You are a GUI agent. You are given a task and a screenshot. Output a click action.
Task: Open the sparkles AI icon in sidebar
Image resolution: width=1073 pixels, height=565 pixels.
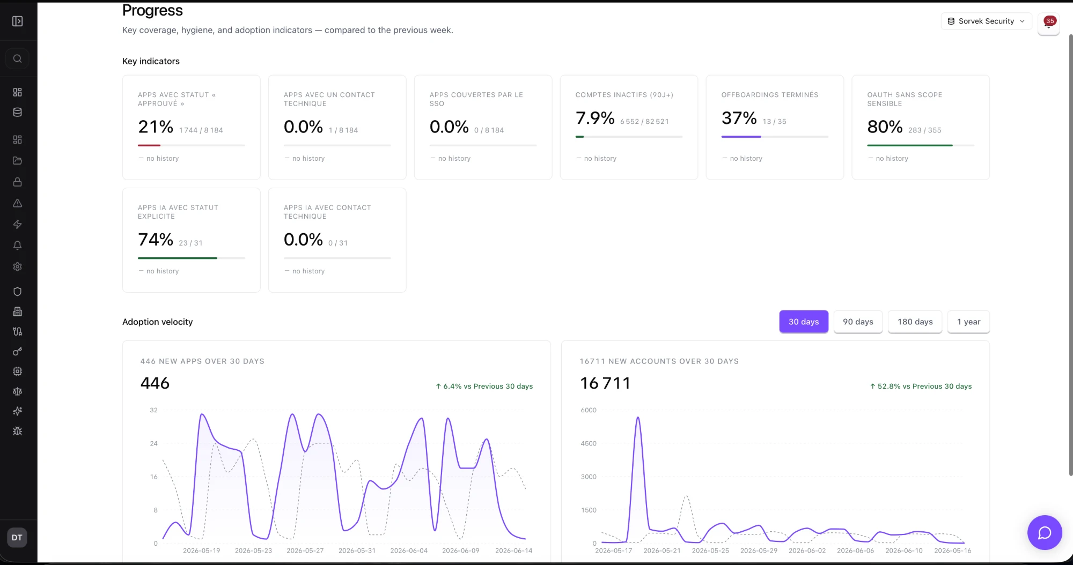[x=17, y=411]
